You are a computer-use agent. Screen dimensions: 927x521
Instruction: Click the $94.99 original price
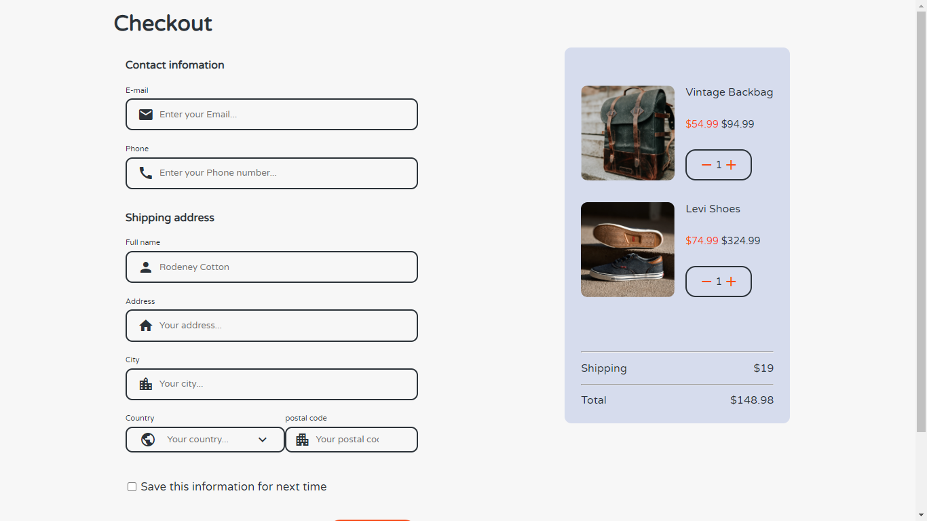pyautogui.click(x=738, y=124)
